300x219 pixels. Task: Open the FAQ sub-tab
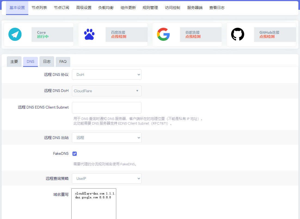pyautogui.click(x=63, y=61)
